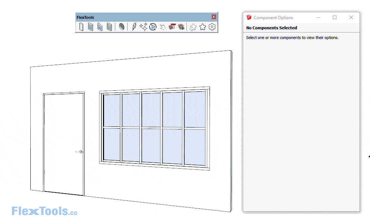Screen dimensions: 370x224
Task: Click the sparkles icon in FlexTools
Action: (143, 27)
